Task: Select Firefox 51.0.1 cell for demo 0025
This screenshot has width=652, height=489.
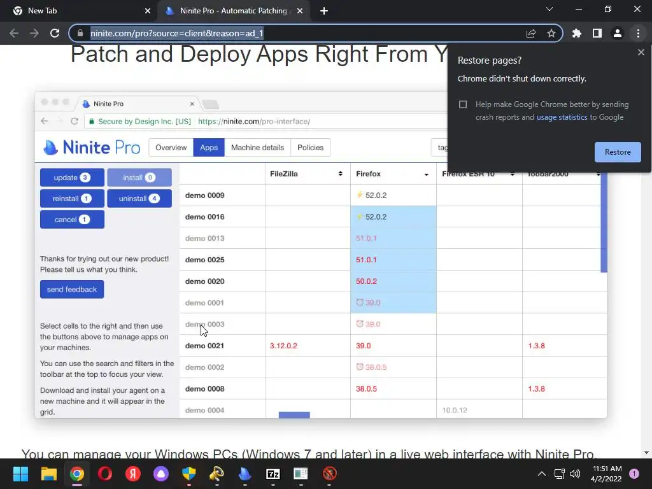Action: 393,260
